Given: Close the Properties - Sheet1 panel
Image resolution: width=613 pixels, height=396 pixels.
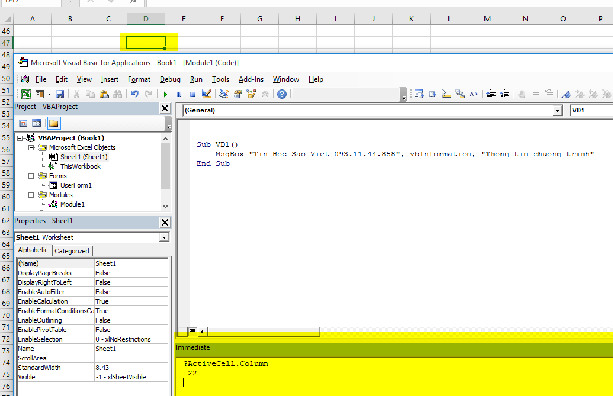Looking at the screenshot, I should tap(165, 222).
